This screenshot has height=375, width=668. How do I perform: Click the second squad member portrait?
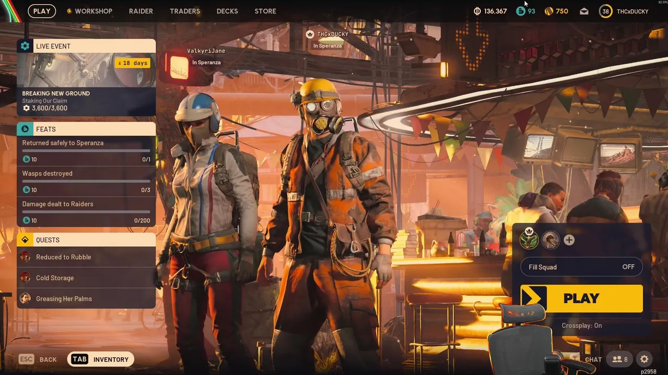(550, 240)
